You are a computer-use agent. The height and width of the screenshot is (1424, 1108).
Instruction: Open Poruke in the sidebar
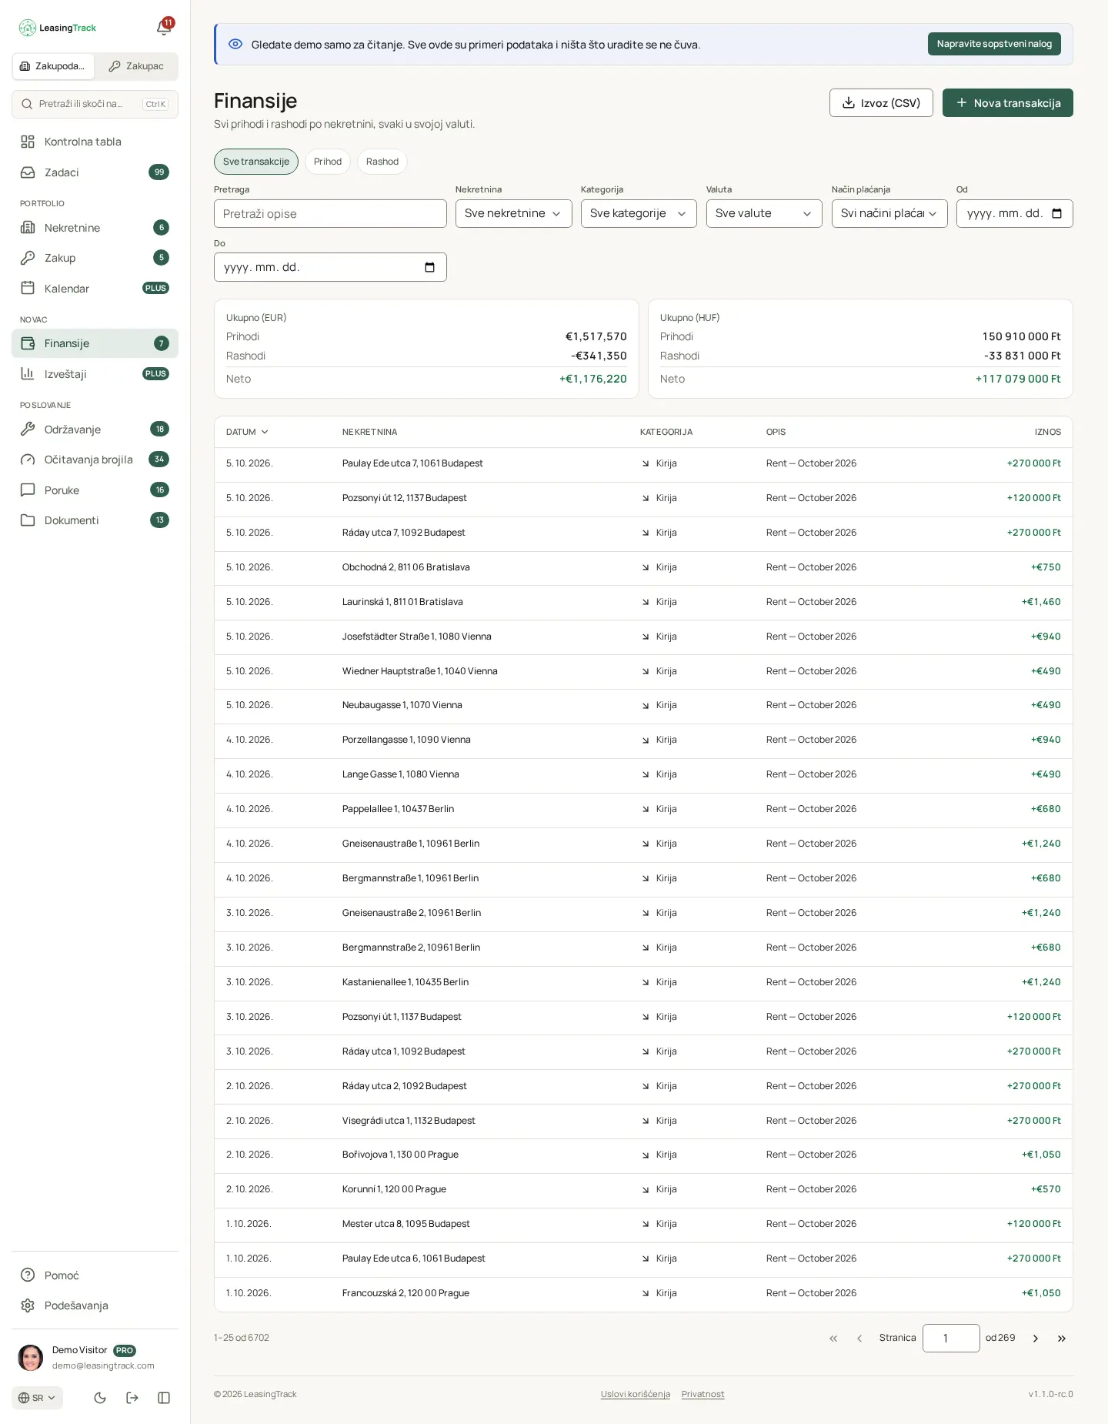tap(95, 490)
